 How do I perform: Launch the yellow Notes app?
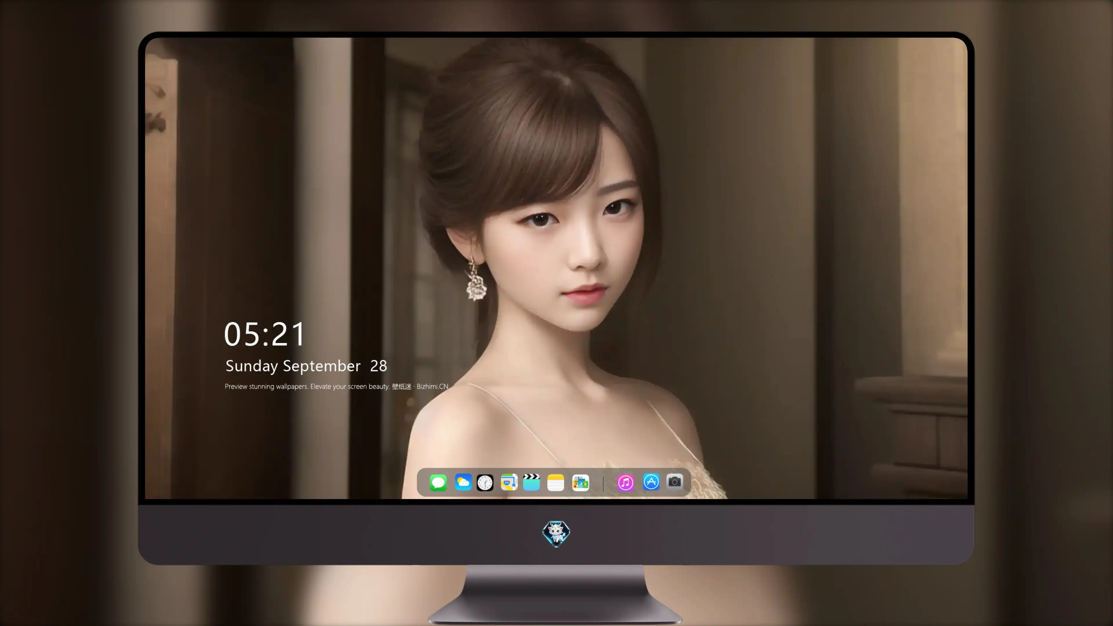(556, 482)
